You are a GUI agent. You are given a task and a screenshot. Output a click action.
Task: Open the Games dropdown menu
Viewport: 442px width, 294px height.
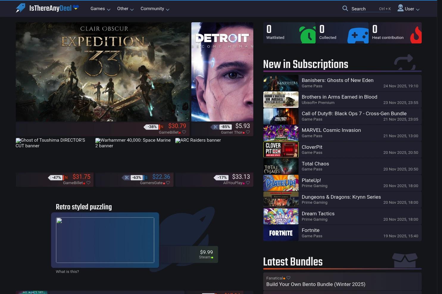pyautogui.click(x=100, y=9)
